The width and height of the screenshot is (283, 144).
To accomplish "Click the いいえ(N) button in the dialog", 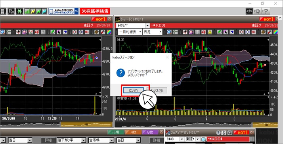I will 157,90.
